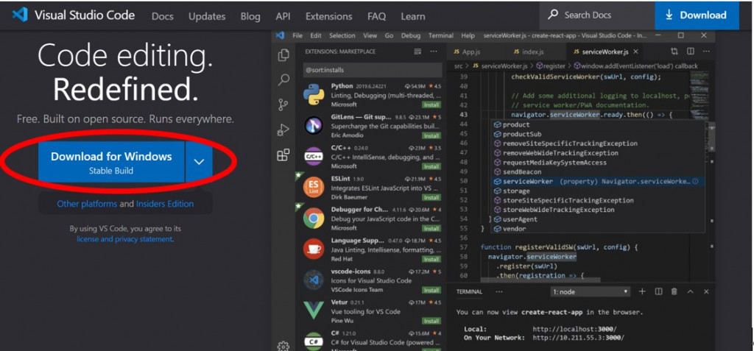754x351 pixels.
Task: Click the Python extension icon
Action: [x=314, y=94]
